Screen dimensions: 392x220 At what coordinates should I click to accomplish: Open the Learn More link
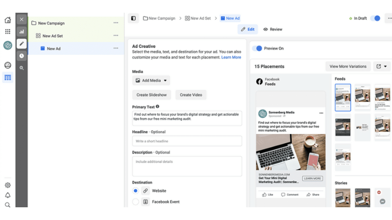231,57
